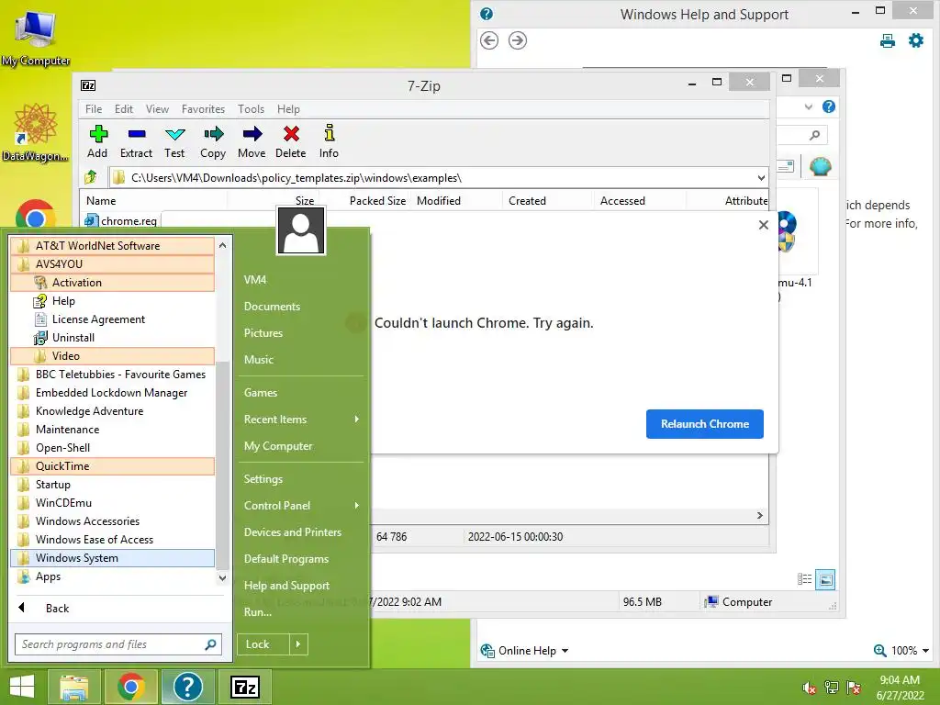Image resolution: width=940 pixels, height=705 pixels.
Task: Open the Tools menu in 7-Zip
Action: (x=251, y=109)
